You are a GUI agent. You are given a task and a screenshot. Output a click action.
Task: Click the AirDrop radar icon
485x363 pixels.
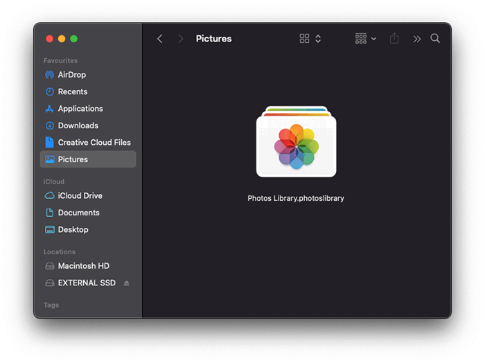(x=49, y=75)
